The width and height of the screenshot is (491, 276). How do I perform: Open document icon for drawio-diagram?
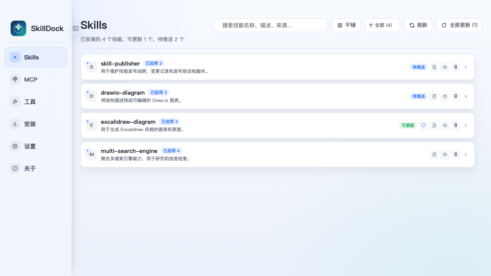434,96
